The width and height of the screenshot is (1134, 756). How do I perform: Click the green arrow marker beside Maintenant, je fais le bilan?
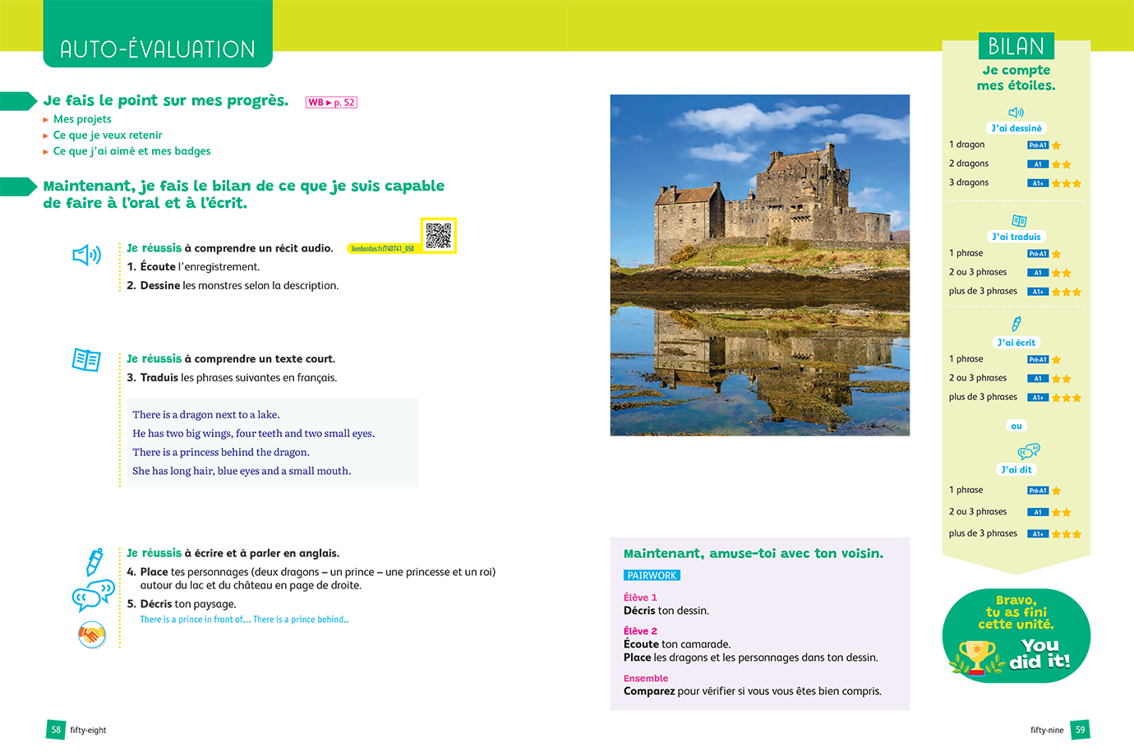(19, 187)
